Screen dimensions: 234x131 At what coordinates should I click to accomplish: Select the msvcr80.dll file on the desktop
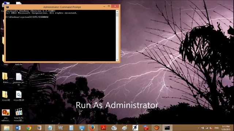click(x=19, y=96)
